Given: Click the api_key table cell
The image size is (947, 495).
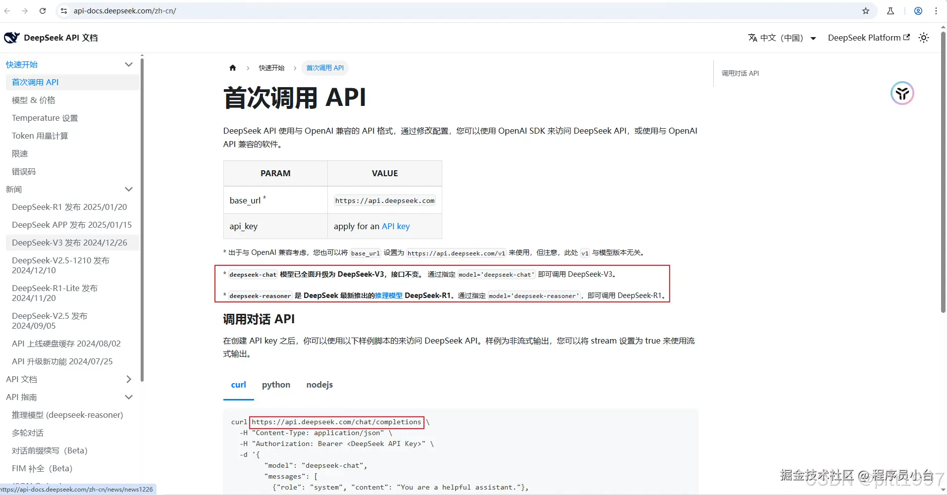Looking at the screenshot, I should (275, 226).
